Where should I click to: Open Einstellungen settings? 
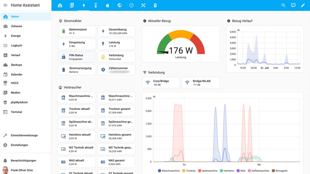pos(19,145)
